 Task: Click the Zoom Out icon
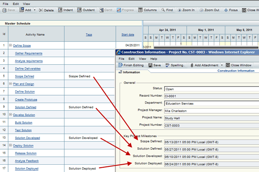point(201,10)
